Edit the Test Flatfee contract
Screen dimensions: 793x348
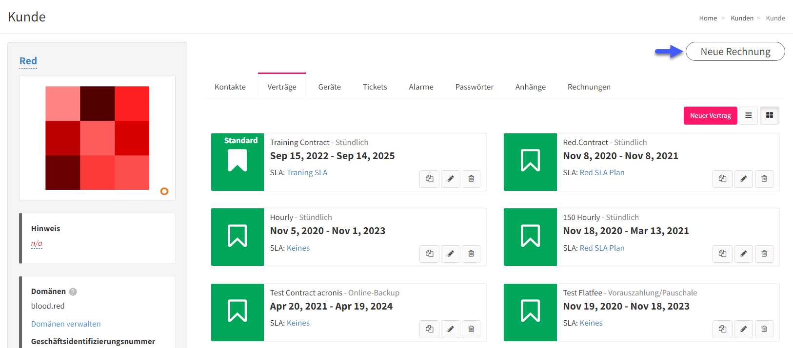pyautogui.click(x=744, y=329)
